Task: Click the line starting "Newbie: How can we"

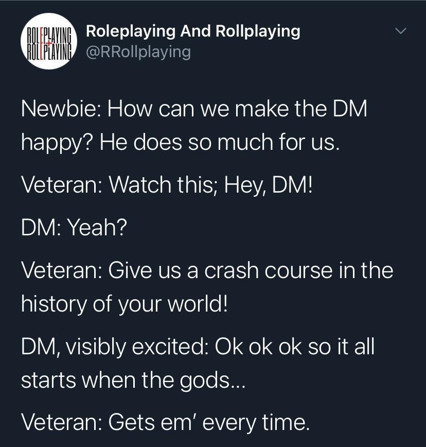Action: [x=194, y=110]
